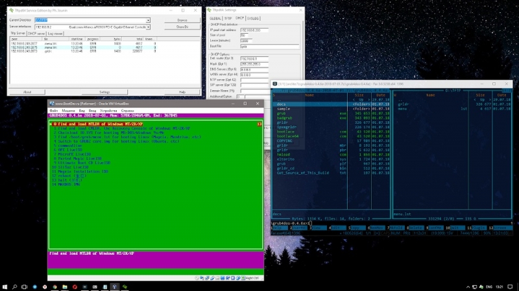Open the Windows Start menu
Viewport: 519px width, 291px height.
pos(5,286)
